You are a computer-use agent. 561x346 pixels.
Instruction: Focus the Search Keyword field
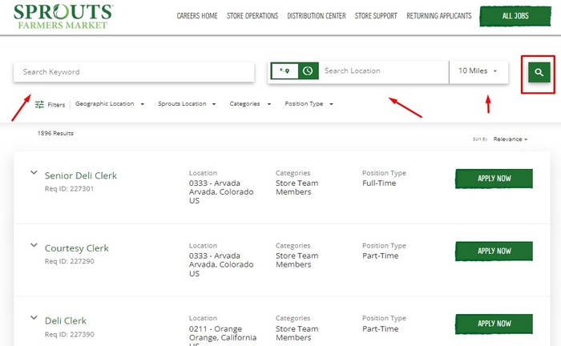pos(134,72)
